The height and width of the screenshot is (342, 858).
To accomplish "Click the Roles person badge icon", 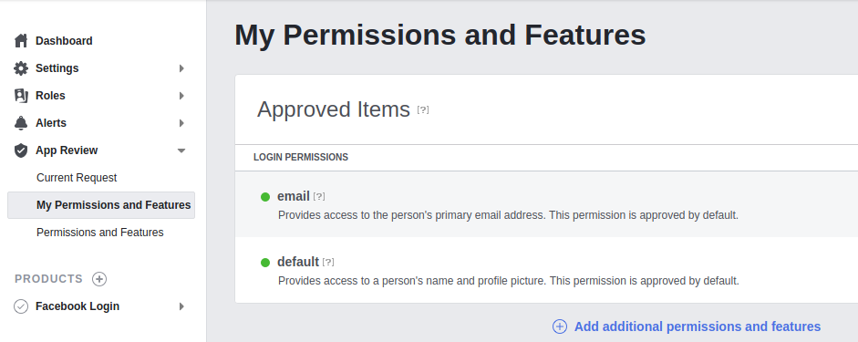I will pos(21,96).
